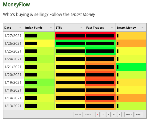Select the Smart Money header label
The image size is (150, 122).
click(x=126, y=28)
